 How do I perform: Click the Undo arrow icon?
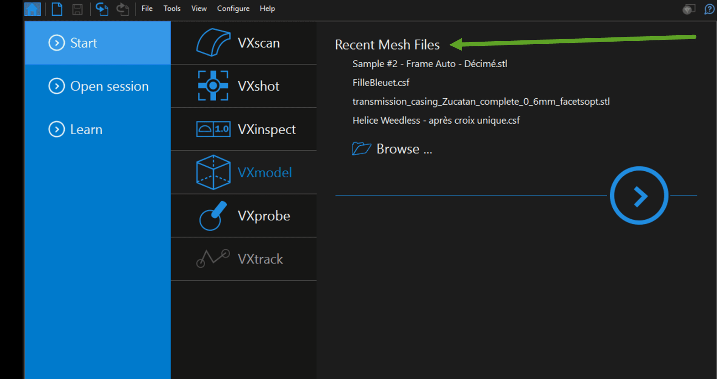point(102,9)
